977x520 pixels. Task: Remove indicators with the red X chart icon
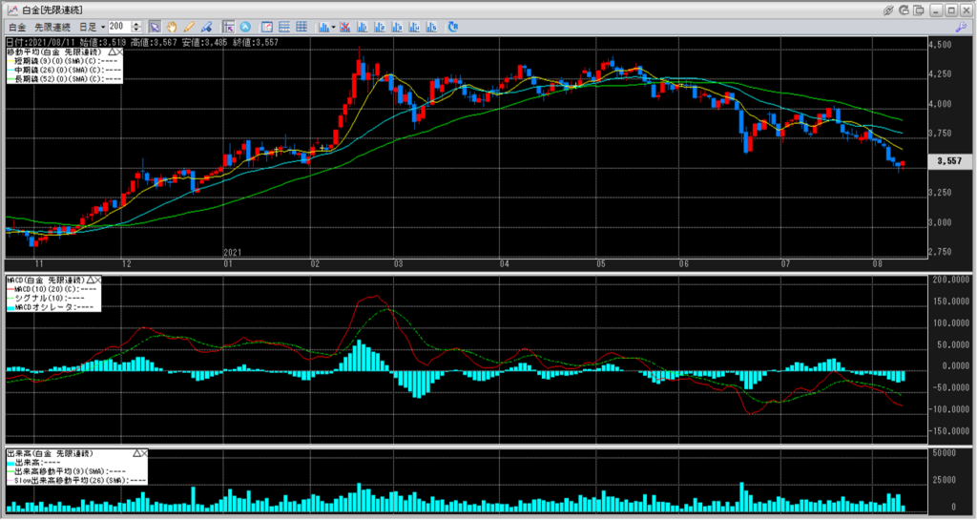[344, 27]
